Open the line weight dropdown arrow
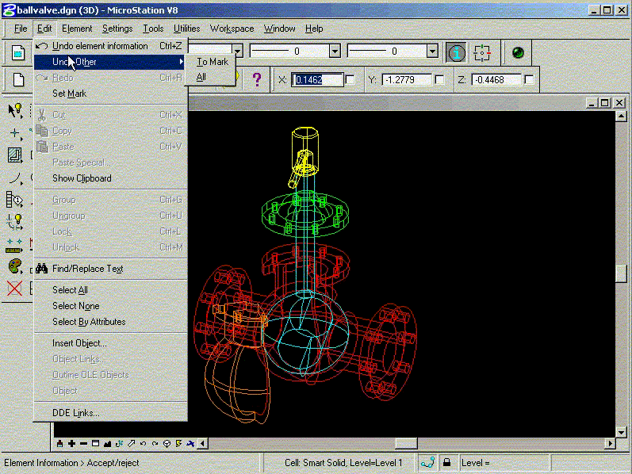Screen dimensions: 632x474 432,52
